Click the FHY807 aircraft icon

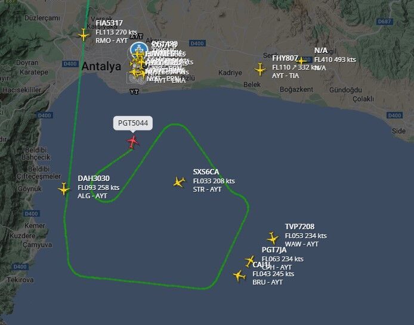pyautogui.click(x=260, y=70)
